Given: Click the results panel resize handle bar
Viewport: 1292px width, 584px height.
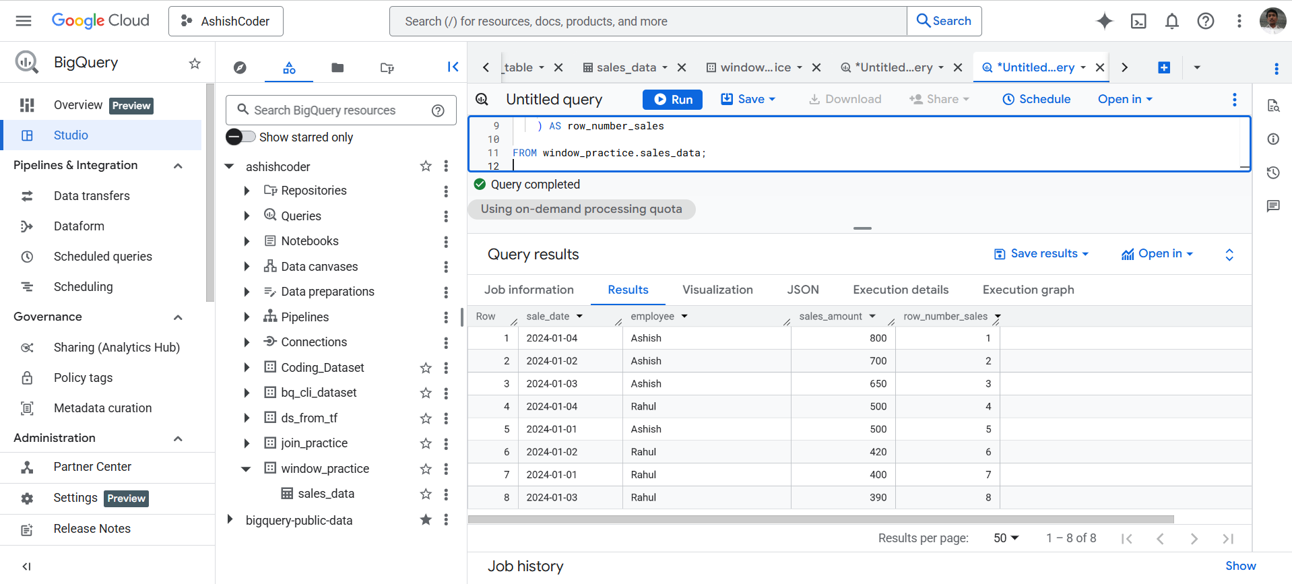Looking at the screenshot, I should point(862,228).
